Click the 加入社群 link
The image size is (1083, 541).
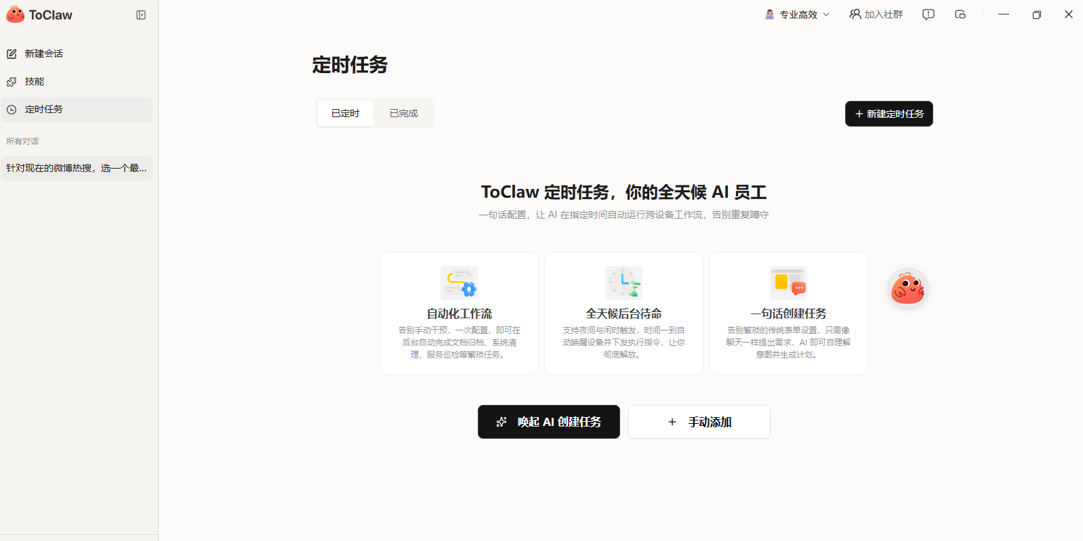[876, 14]
